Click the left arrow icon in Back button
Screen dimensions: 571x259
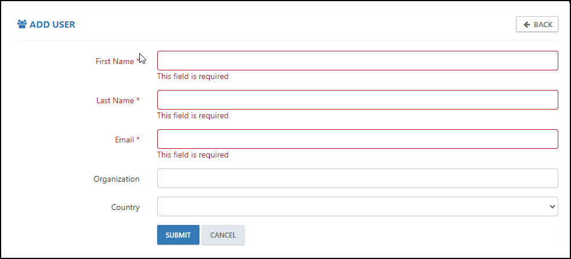(526, 24)
